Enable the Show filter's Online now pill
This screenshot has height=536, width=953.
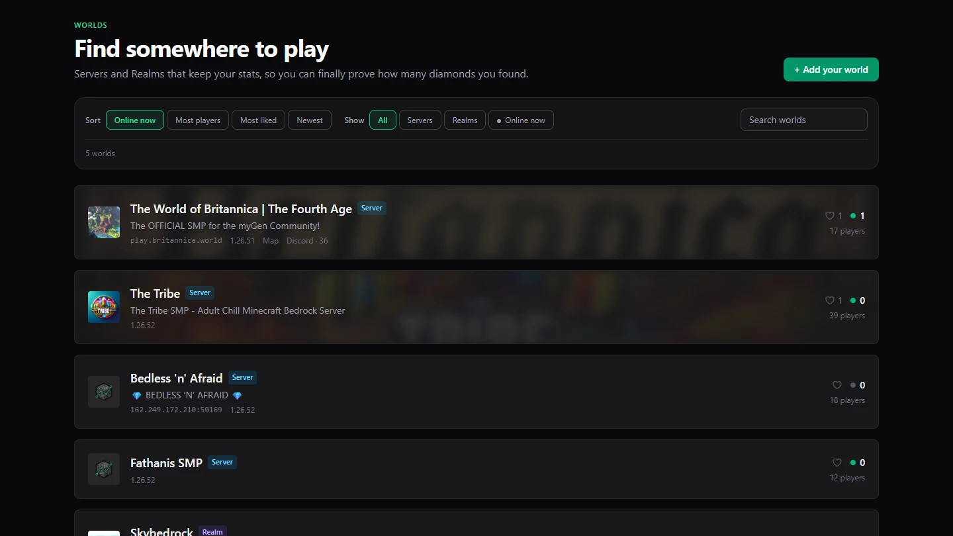tap(521, 120)
